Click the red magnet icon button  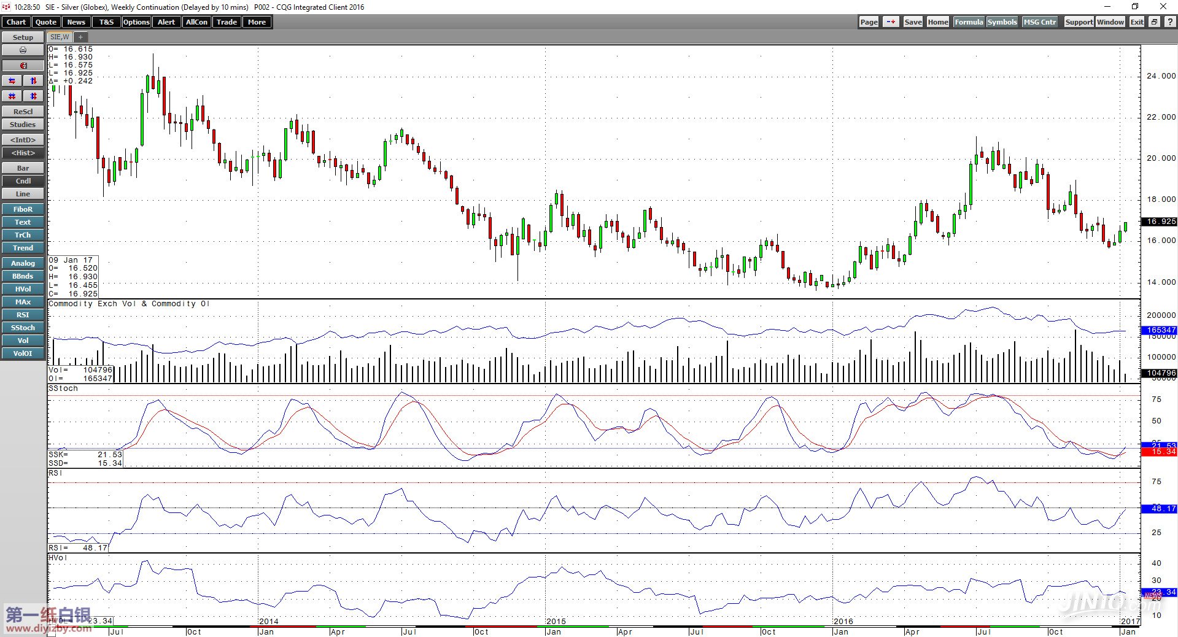click(x=23, y=66)
